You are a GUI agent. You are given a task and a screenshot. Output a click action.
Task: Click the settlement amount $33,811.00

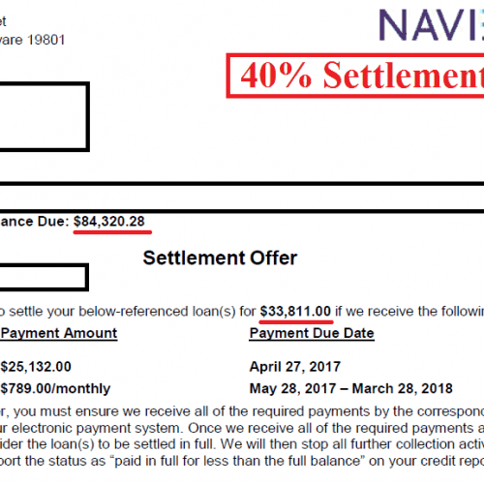pos(295,312)
